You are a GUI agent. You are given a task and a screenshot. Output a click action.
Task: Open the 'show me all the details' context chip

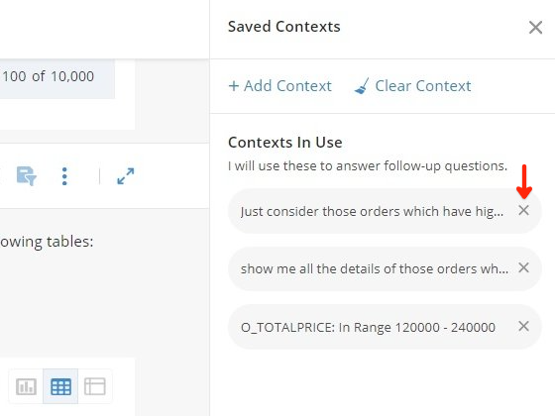pyautogui.click(x=375, y=268)
